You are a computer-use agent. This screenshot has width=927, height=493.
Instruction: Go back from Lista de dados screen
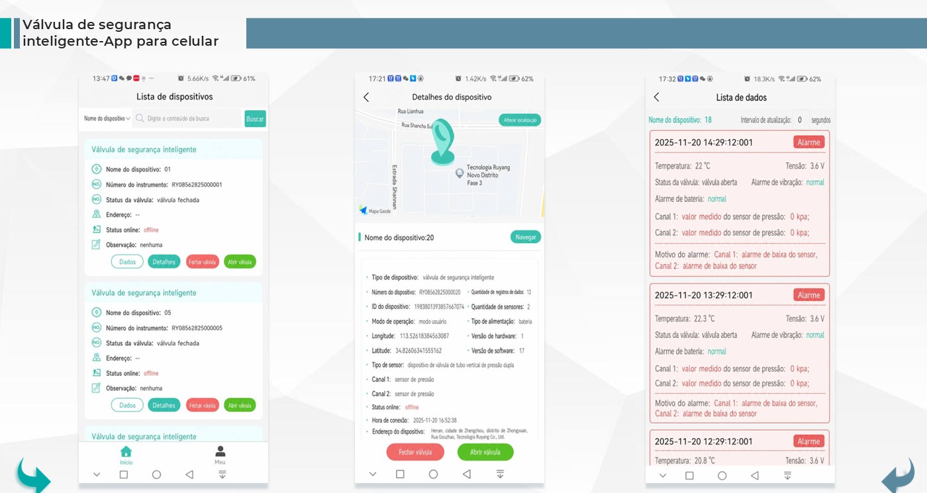pos(656,97)
